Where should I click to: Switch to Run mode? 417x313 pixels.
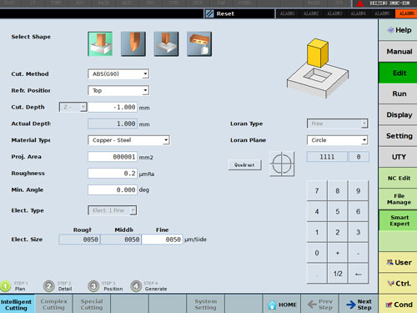398,93
